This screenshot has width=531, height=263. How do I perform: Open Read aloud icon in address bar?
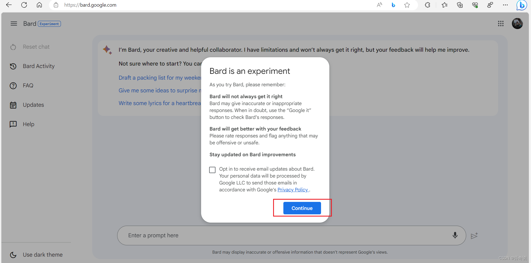point(379,5)
